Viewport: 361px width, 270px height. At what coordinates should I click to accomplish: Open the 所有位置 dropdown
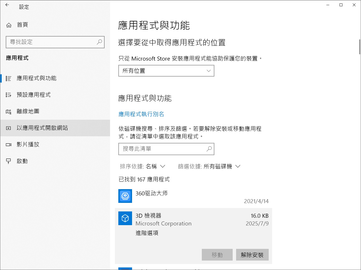[x=166, y=71]
